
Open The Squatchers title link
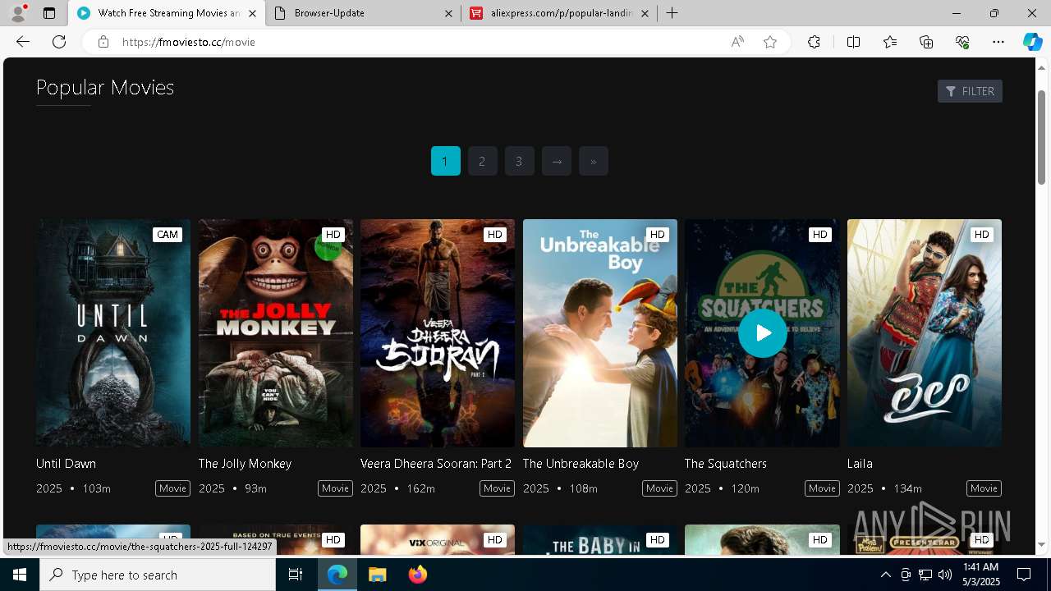click(x=726, y=464)
